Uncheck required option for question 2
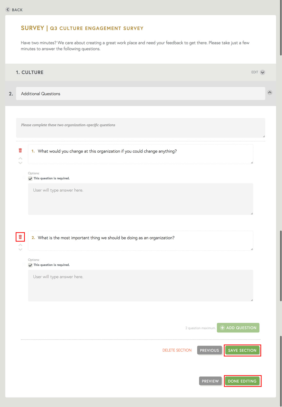This screenshot has width=282, height=407. 30,265
